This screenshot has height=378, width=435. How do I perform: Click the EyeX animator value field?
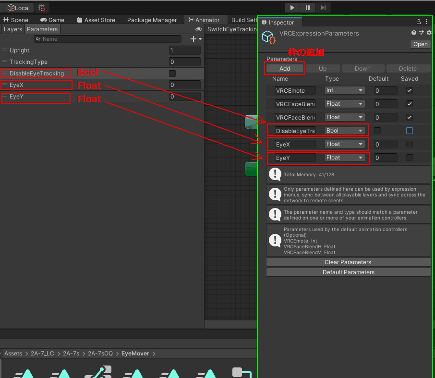pyautogui.click(x=184, y=85)
